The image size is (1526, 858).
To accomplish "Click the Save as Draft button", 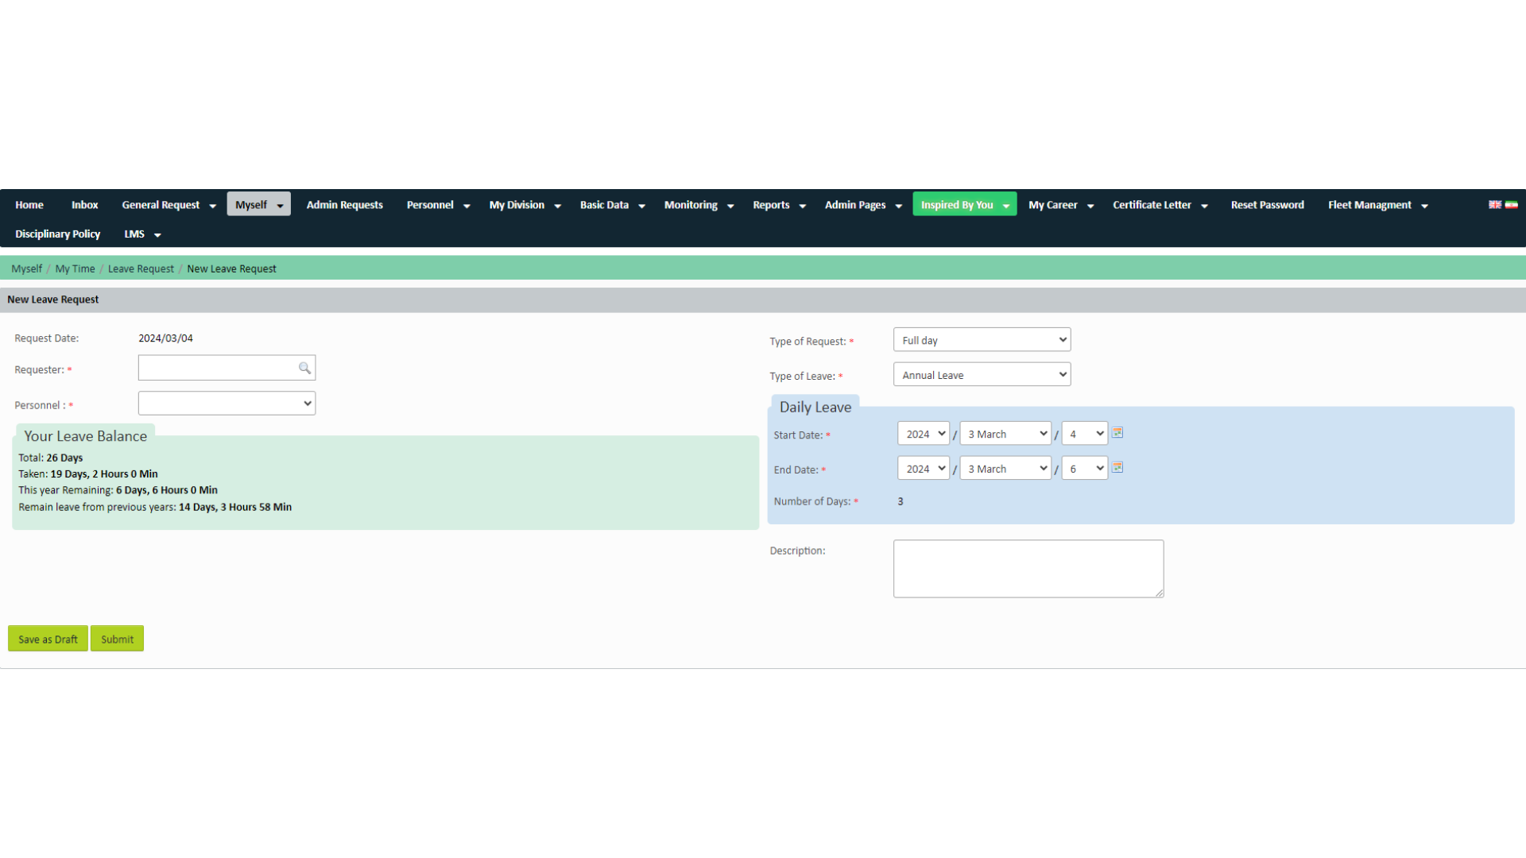I will (47, 639).
